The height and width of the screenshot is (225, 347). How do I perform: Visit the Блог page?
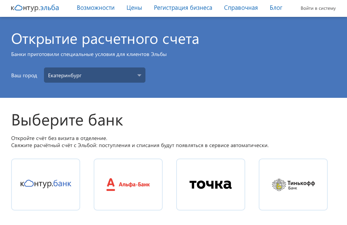pos(276,8)
